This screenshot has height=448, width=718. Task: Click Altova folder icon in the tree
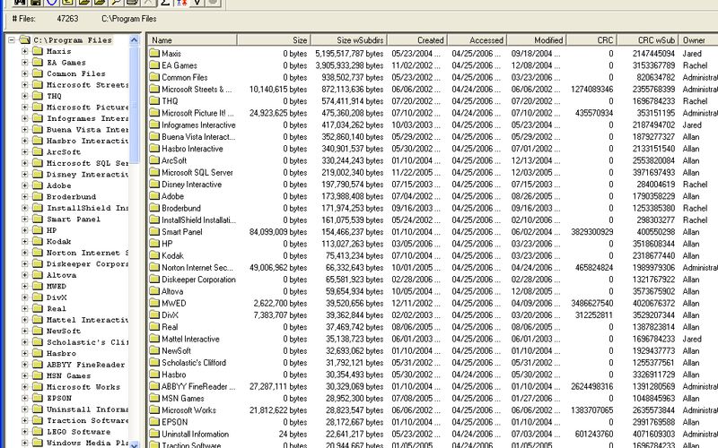38,275
